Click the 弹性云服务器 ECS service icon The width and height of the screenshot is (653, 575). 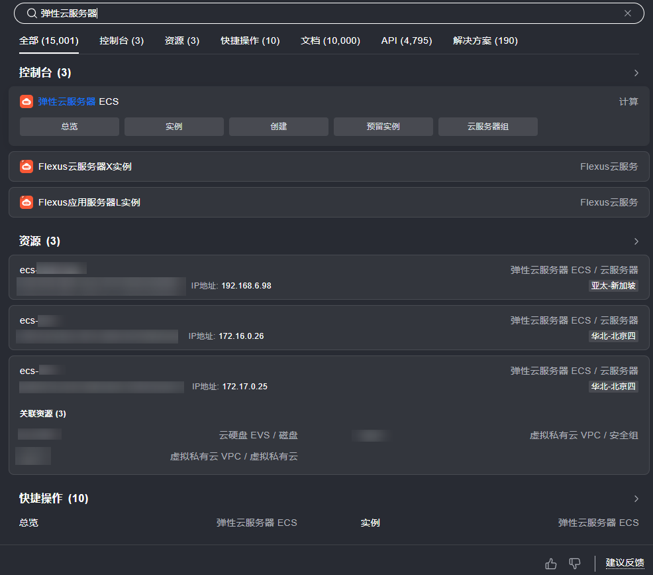26,101
